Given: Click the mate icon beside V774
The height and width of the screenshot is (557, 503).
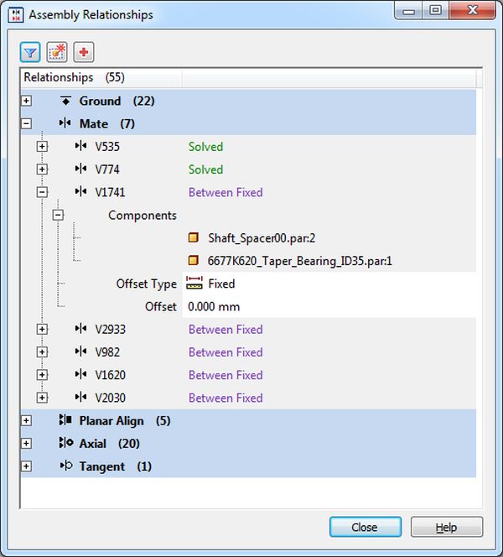Looking at the screenshot, I should [x=80, y=169].
